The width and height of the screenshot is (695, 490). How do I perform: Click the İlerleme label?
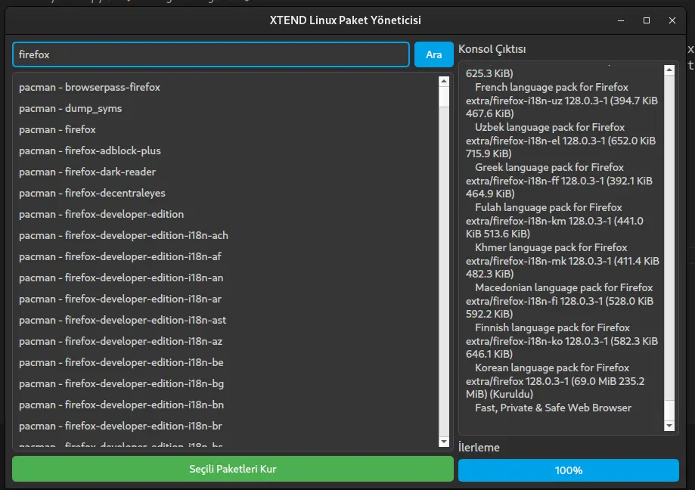pos(479,448)
